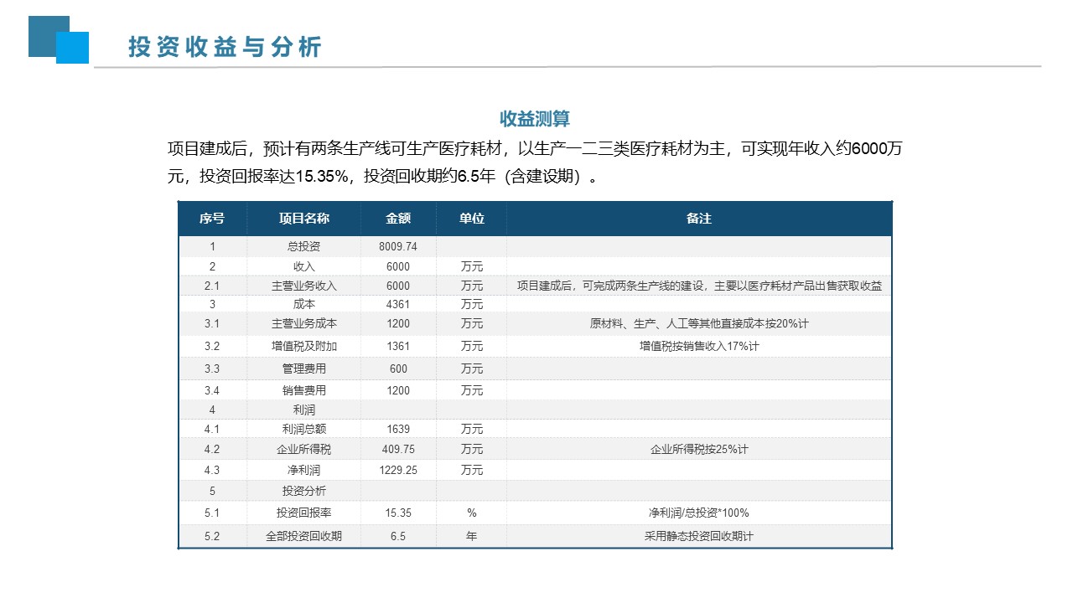Click the note 增值税按销售收入17%计
Image resolution: width=1073 pixels, height=603 pixels.
[699, 346]
